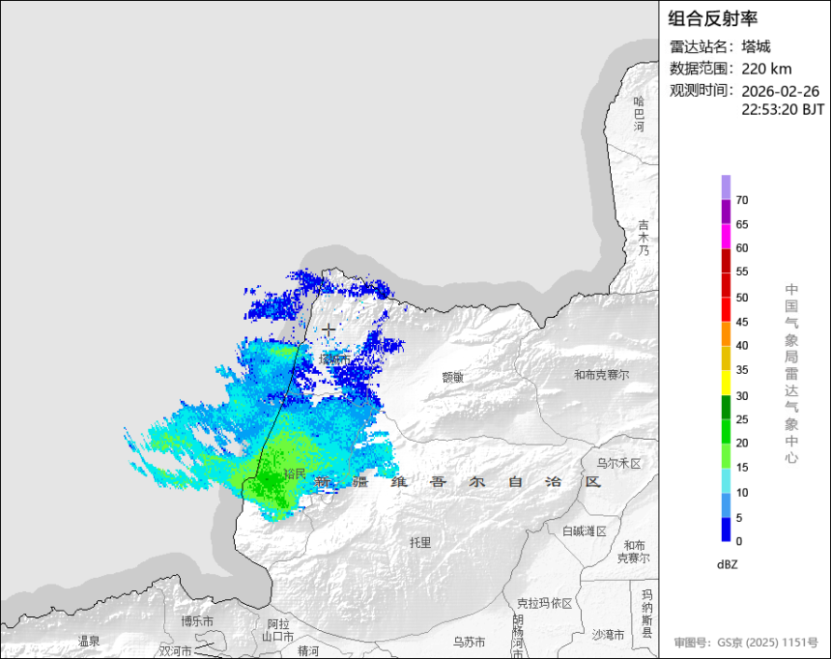The width and height of the screenshot is (831, 659).
Task: Click the 乌苏市 map label
Action: point(469,643)
